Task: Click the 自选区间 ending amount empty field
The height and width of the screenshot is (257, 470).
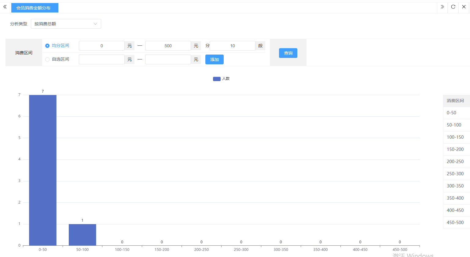Action: 168,59
